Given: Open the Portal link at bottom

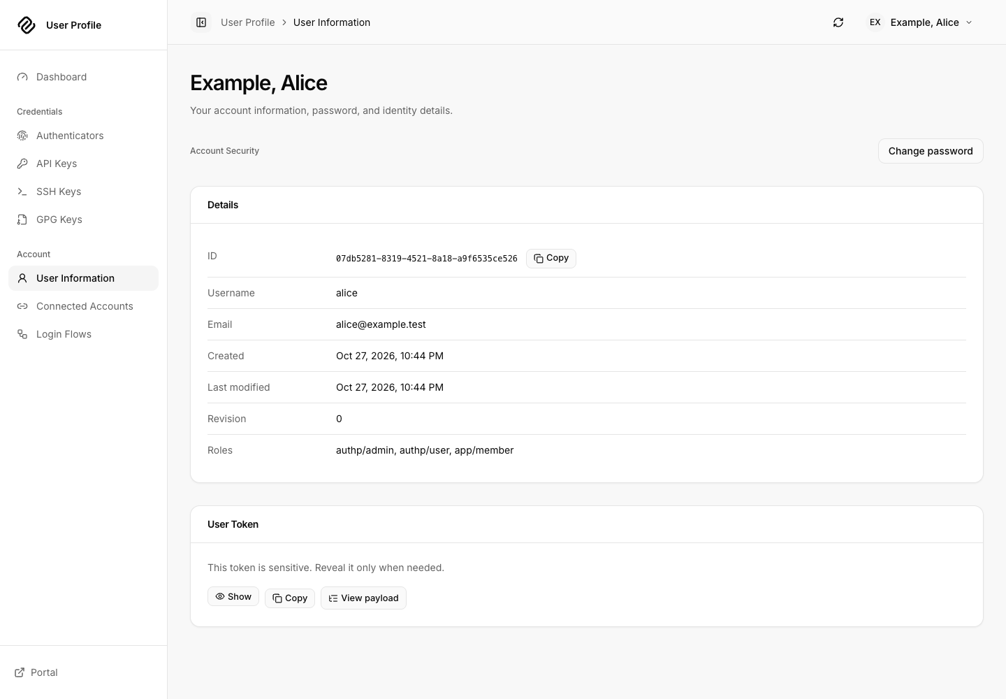Looking at the screenshot, I should tap(36, 672).
